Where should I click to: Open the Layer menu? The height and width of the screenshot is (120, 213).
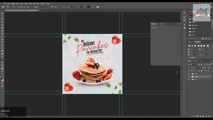(x=17, y=4)
